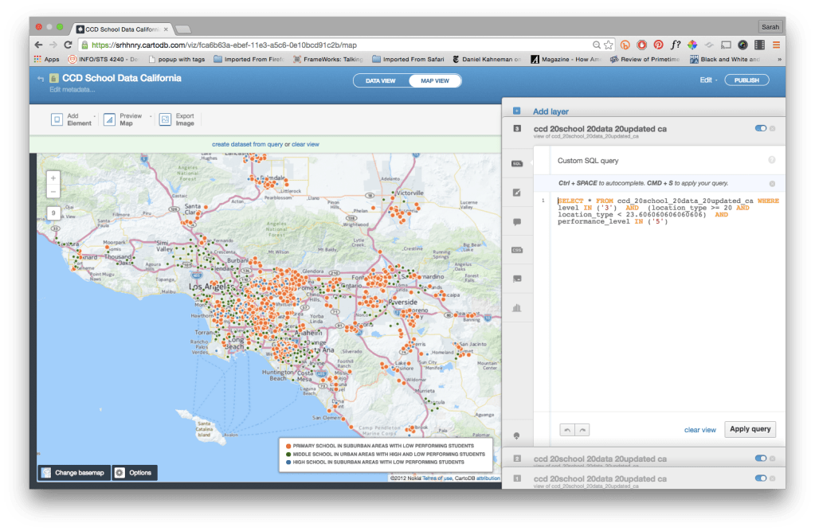This screenshot has height=531, width=815.
Task: Open the filters bar chart icon
Action: (516, 307)
